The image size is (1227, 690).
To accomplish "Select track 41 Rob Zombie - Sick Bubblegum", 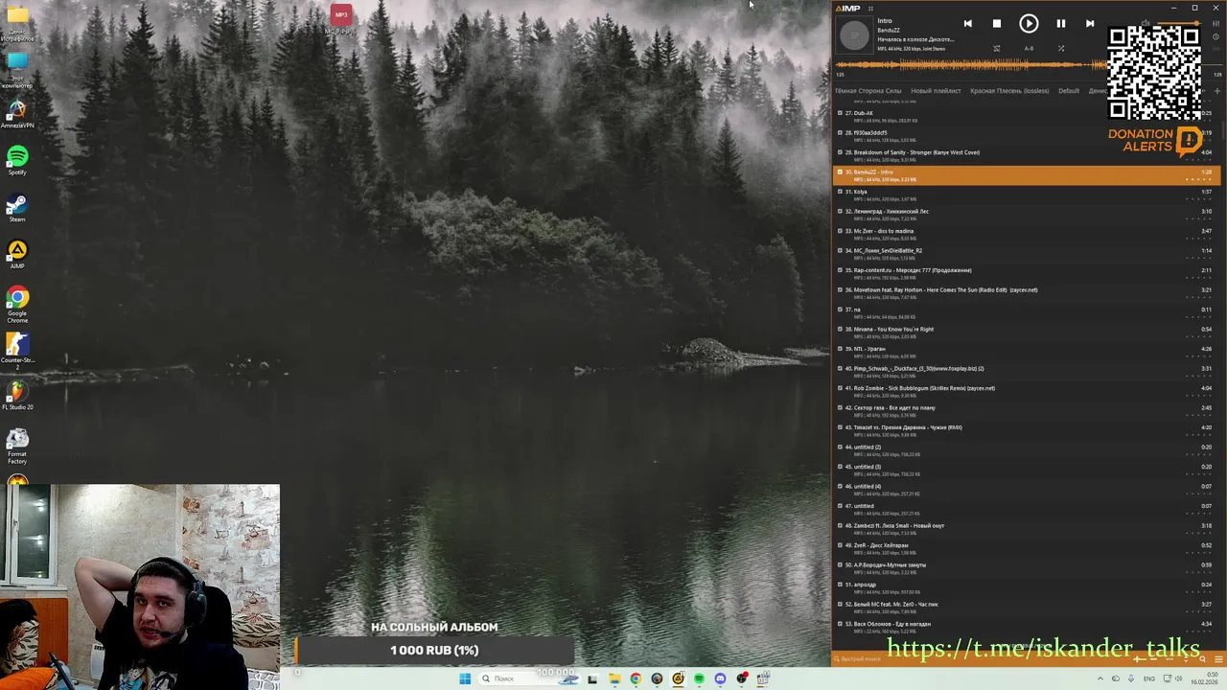I will 1026,392.
